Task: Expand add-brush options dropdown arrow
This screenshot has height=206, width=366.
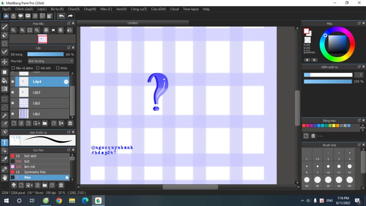Action: point(32,185)
